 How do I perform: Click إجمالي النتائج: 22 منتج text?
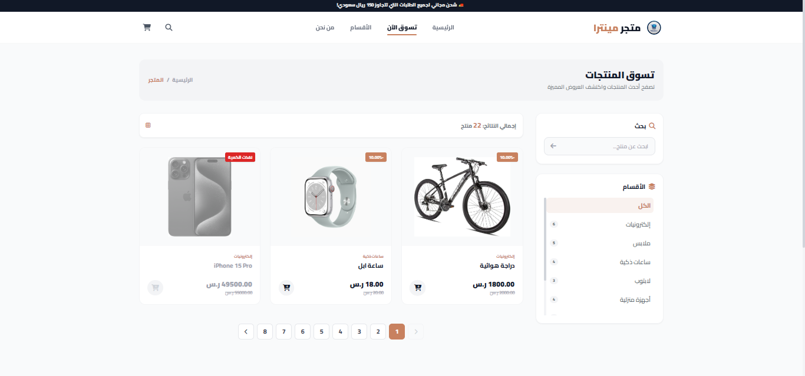pyautogui.click(x=488, y=126)
